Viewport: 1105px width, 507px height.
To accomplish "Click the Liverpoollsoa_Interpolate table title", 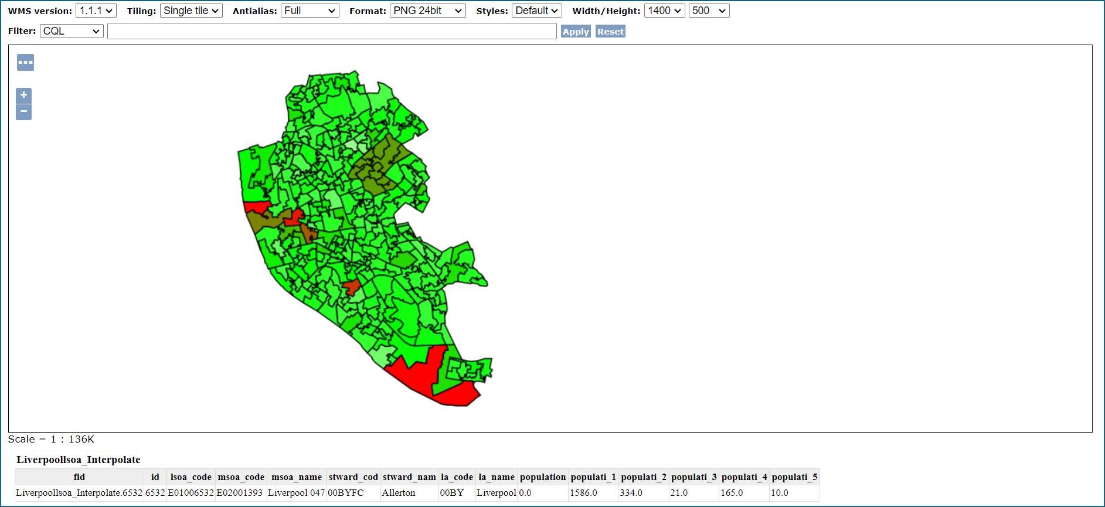I will pos(79,460).
